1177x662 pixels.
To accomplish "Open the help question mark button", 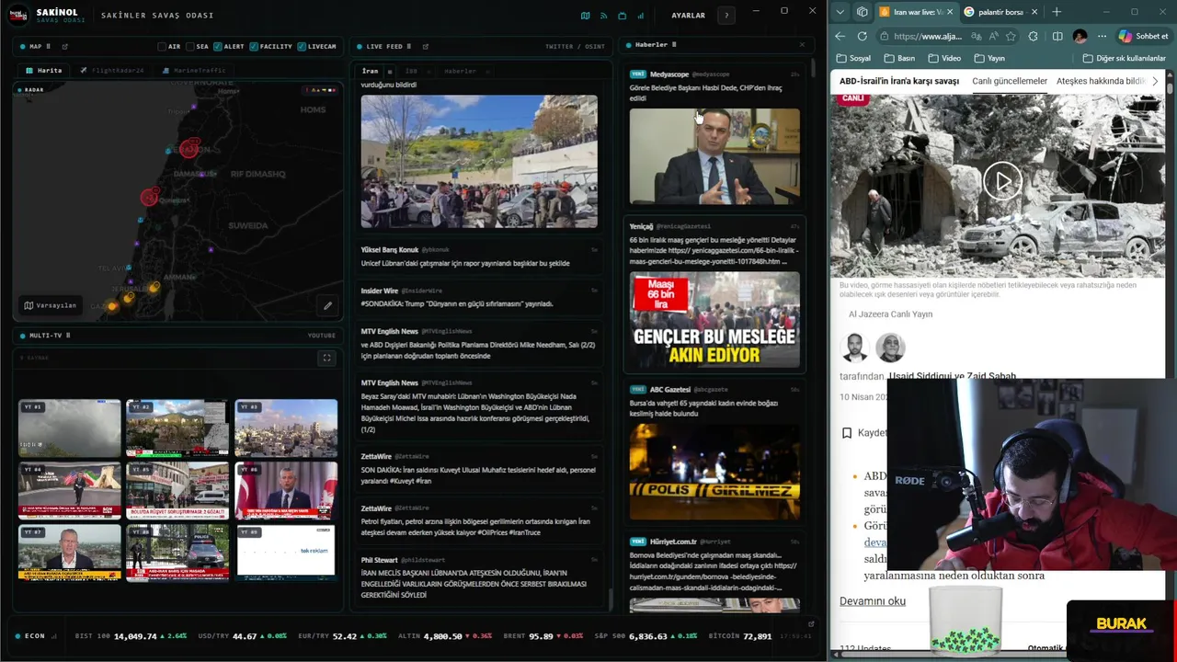I will click(x=726, y=16).
